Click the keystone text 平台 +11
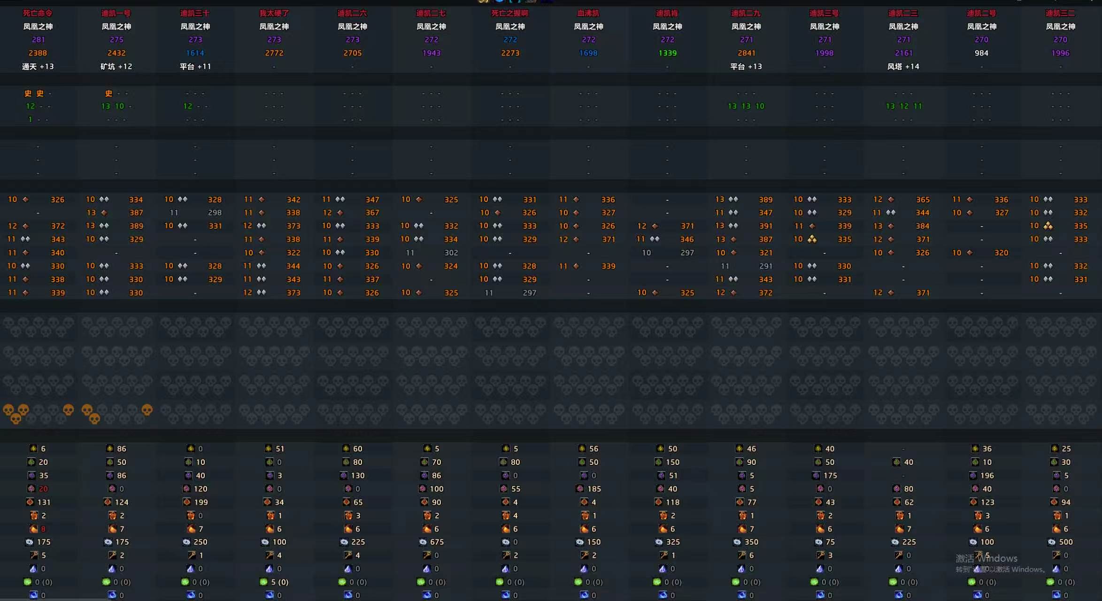The image size is (1102, 601). point(195,67)
